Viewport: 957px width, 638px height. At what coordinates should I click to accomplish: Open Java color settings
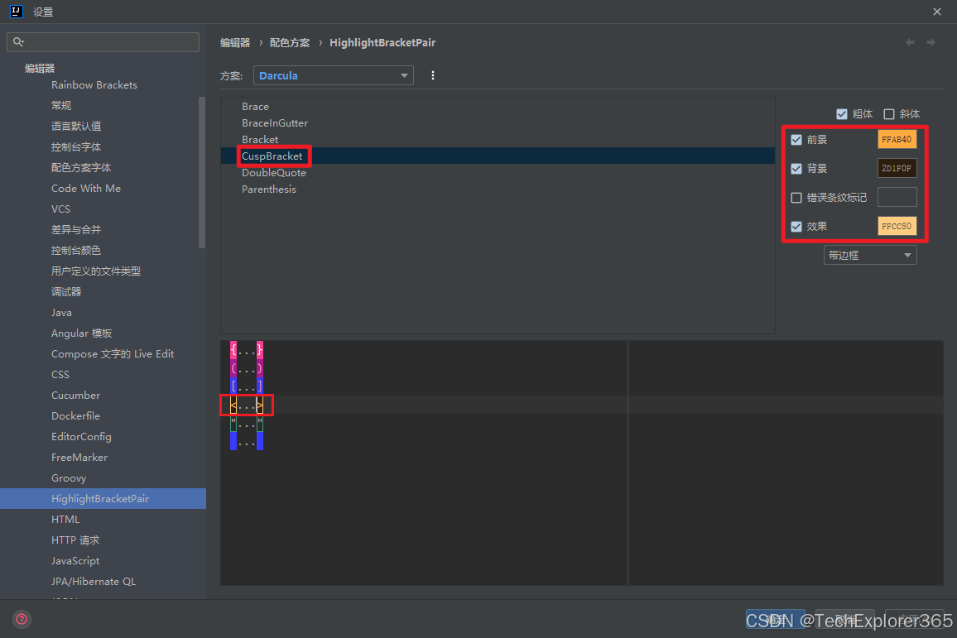coord(61,312)
